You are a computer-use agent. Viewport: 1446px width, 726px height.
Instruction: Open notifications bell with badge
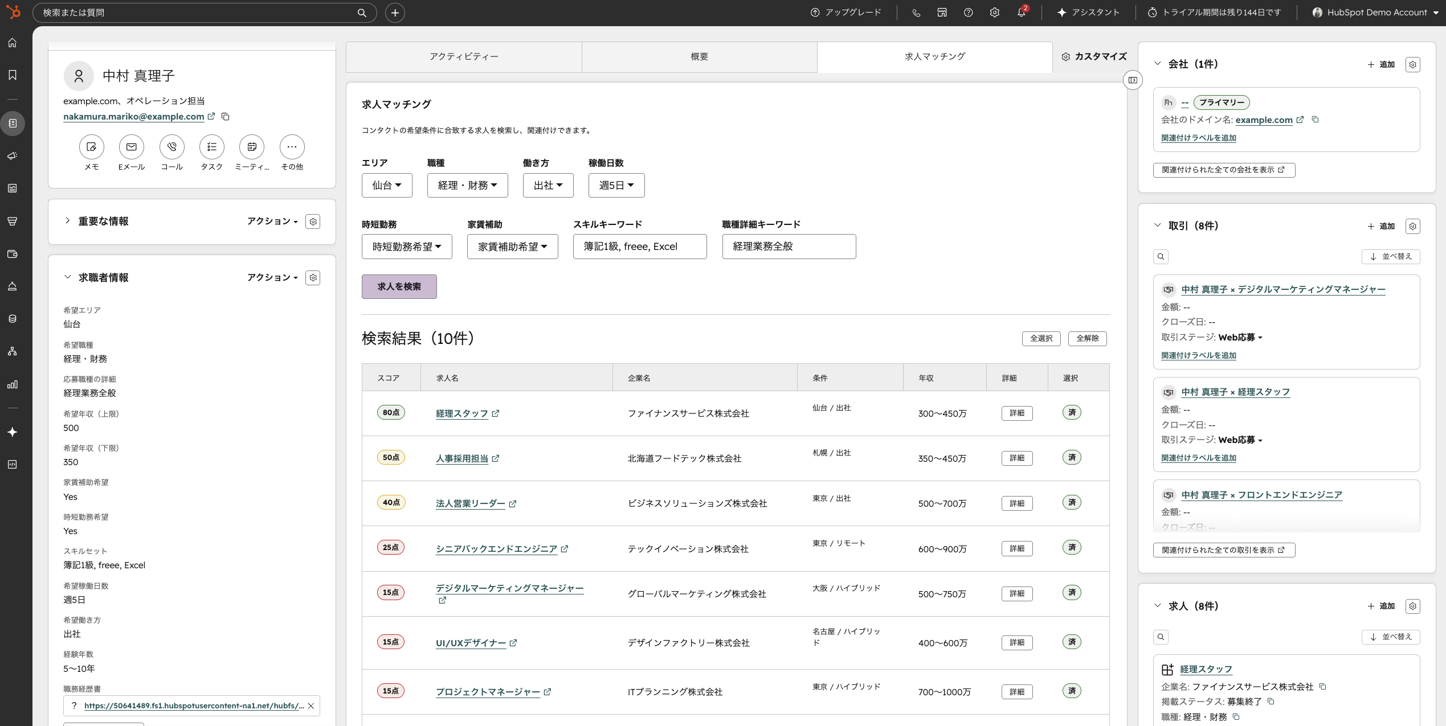[x=1022, y=12]
